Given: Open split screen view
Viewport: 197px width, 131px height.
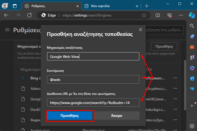Looking at the screenshot, I should tap(158, 15).
